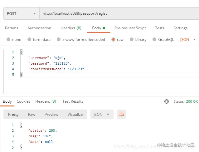Open the Visualize response view
Viewport: 199px width, 152px height.
pyautogui.click(x=75, y=115)
